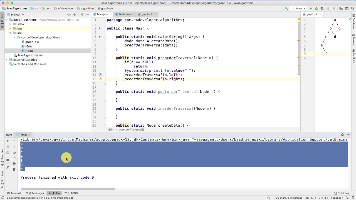Toggle the 1: Project side tab
The image size is (356, 200).
2,20
